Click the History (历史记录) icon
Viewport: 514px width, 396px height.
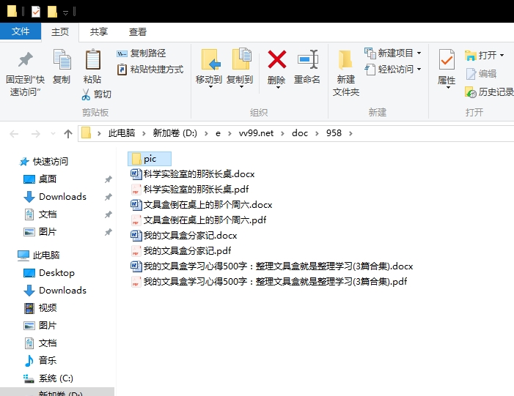point(471,92)
